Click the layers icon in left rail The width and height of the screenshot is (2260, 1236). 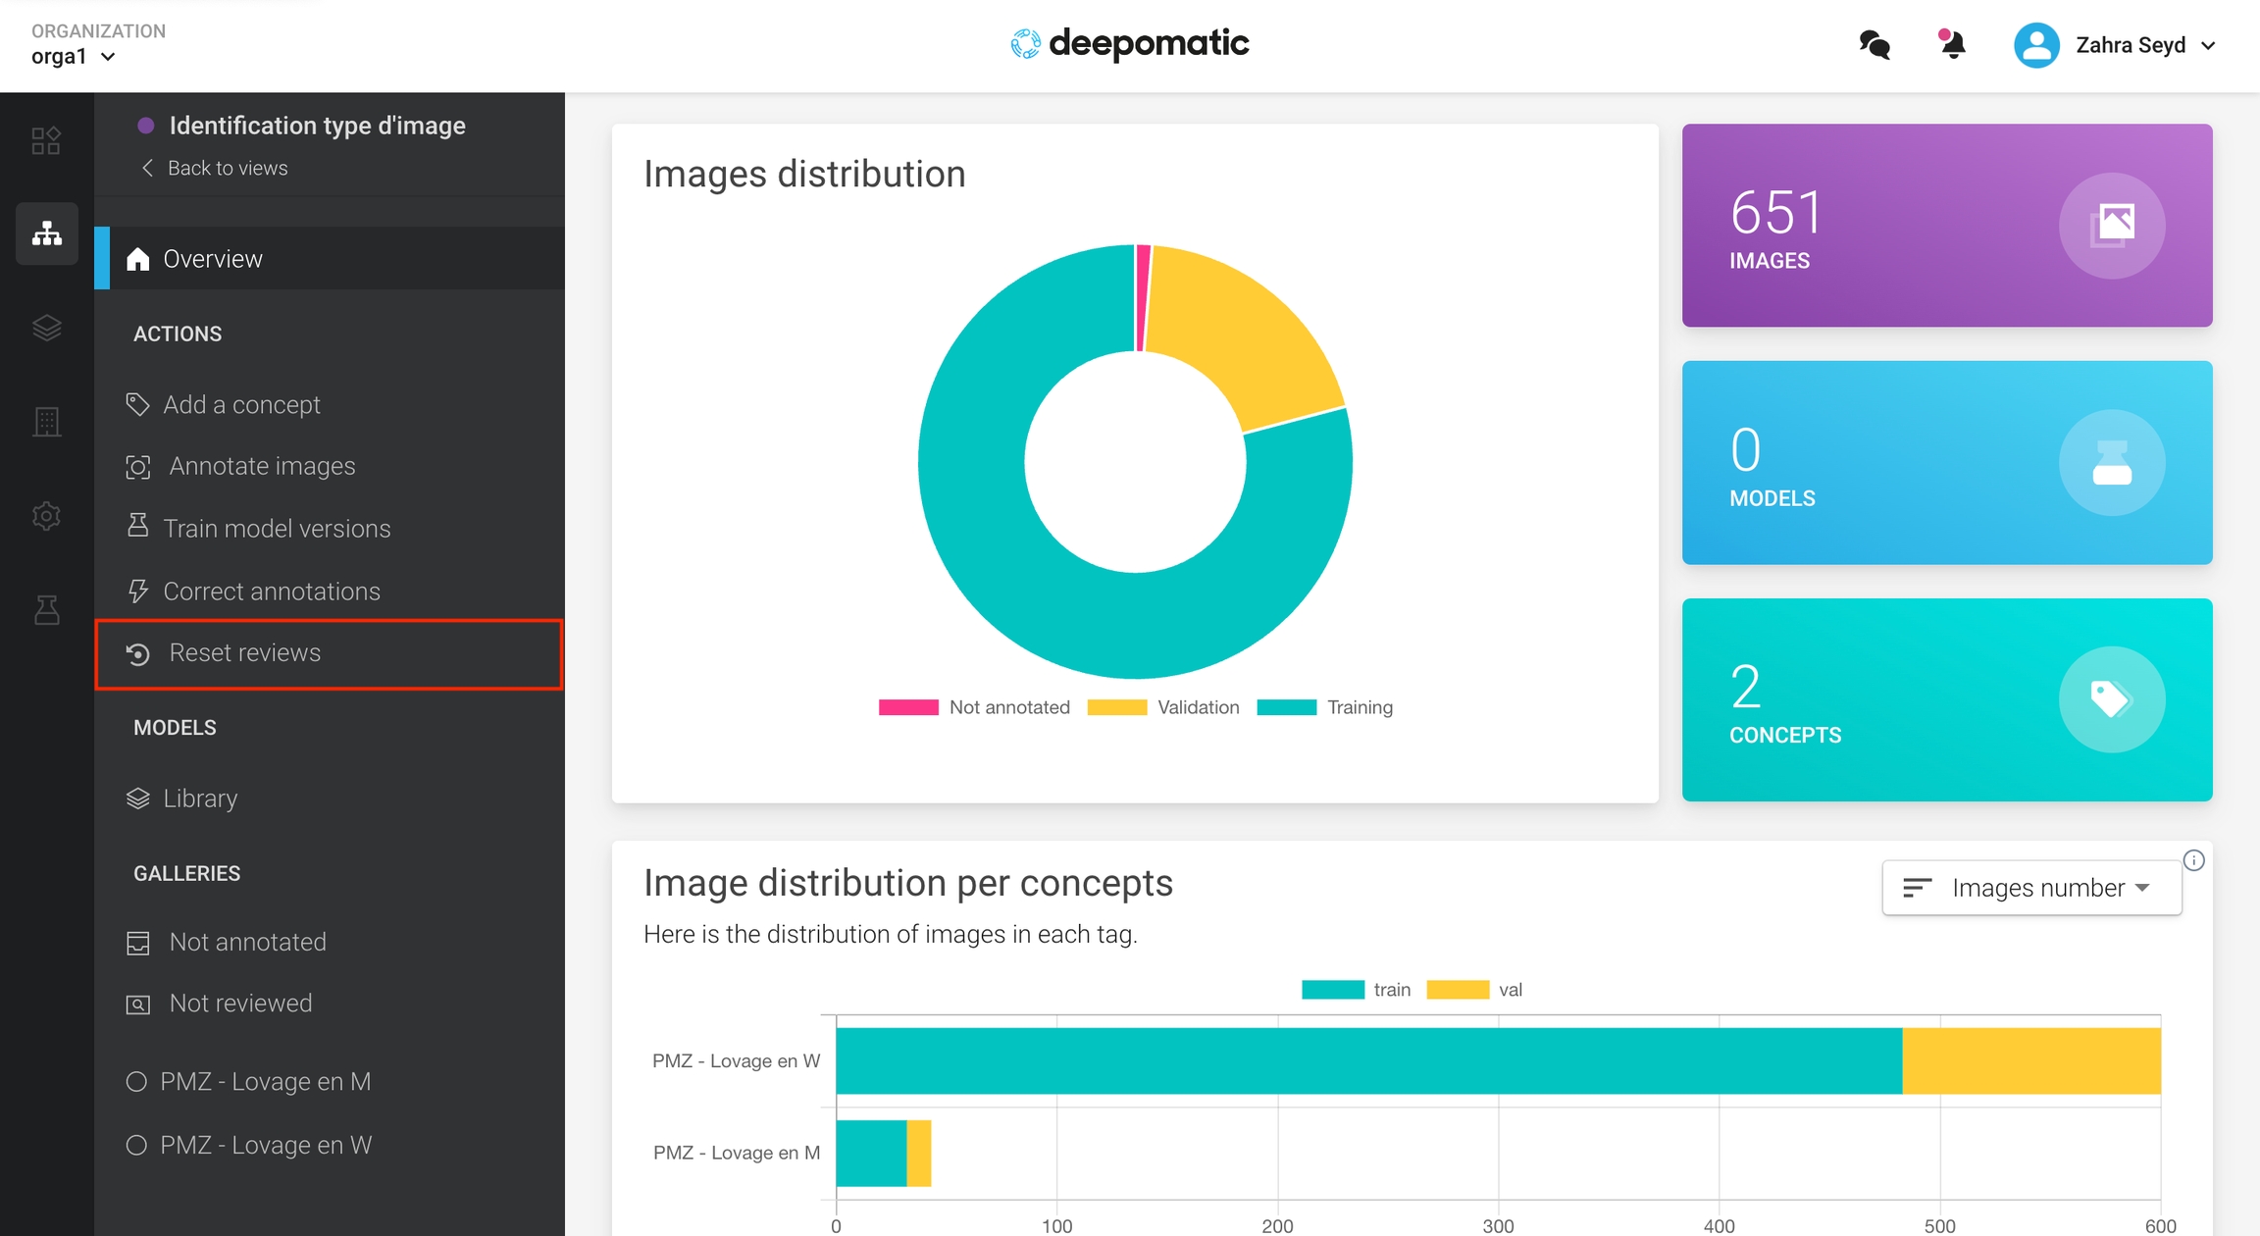46,328
